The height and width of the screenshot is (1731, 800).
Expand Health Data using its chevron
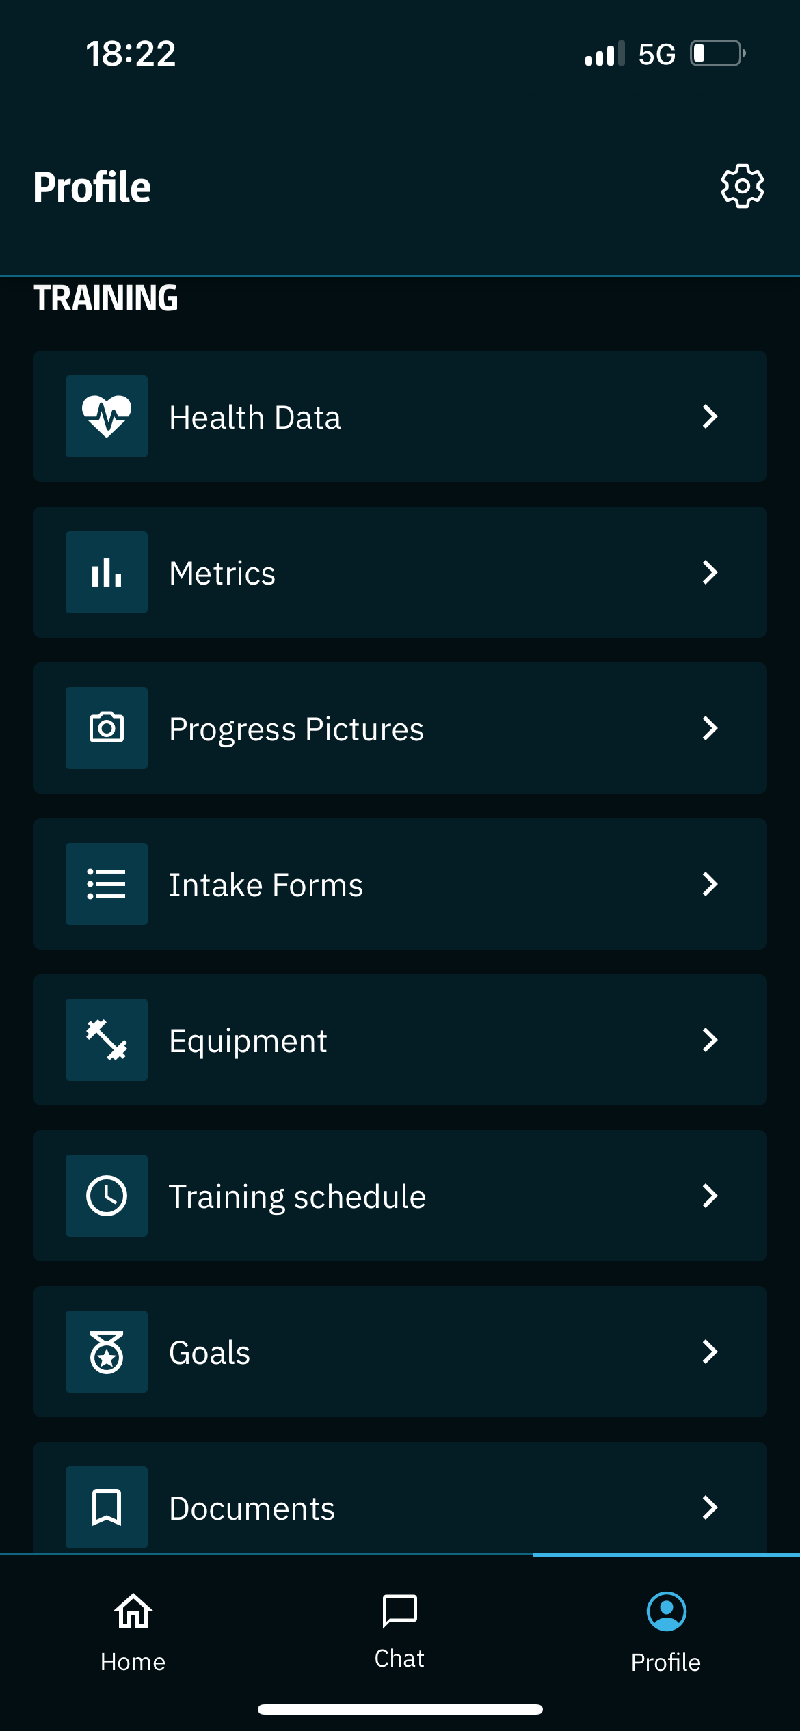coord(710,416)
